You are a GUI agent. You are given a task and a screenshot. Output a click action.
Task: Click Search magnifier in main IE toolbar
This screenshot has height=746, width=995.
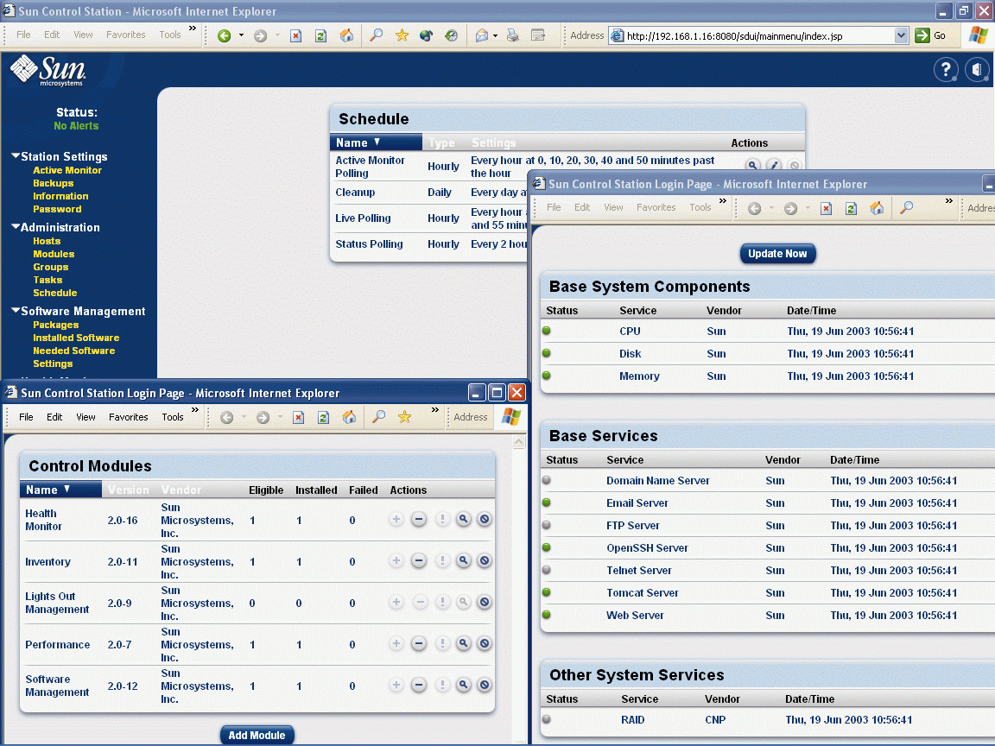(377, 35)
